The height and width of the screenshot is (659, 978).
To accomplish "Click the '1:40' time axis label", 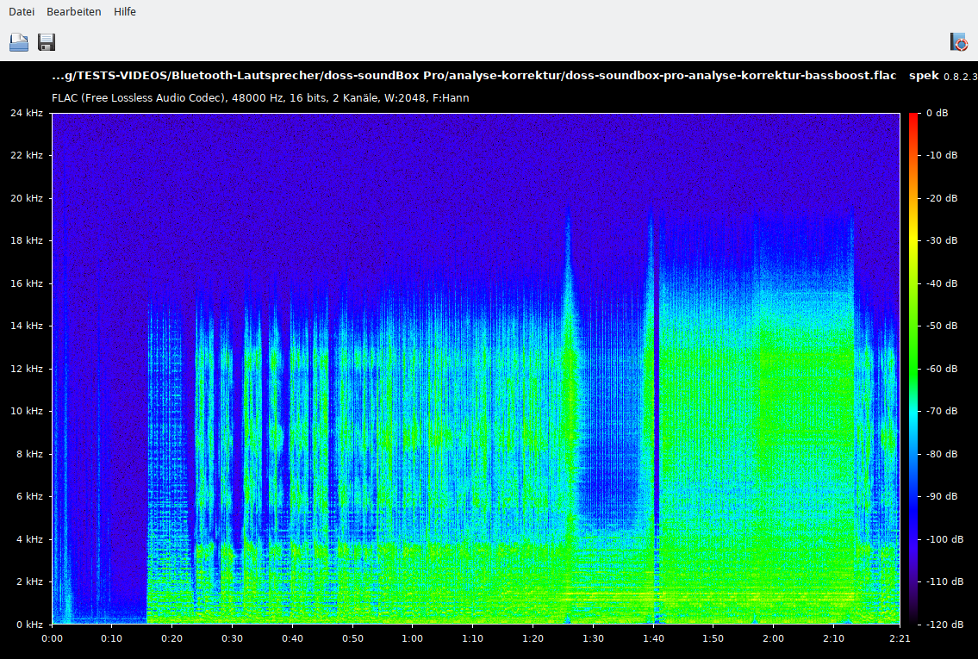I will 653,638.
